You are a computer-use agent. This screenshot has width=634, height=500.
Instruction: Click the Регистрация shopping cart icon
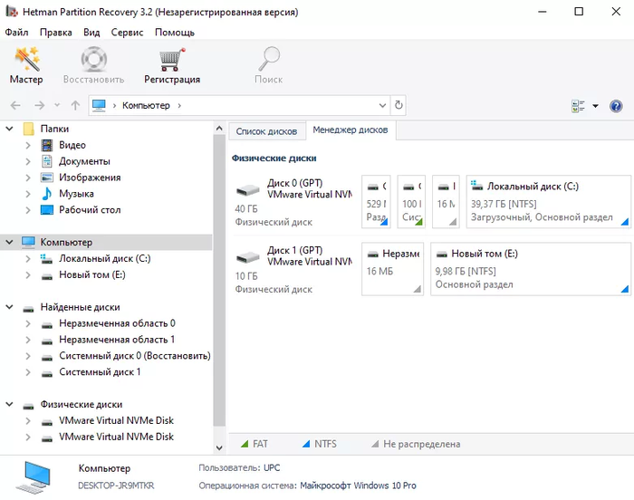pos(172,60)
